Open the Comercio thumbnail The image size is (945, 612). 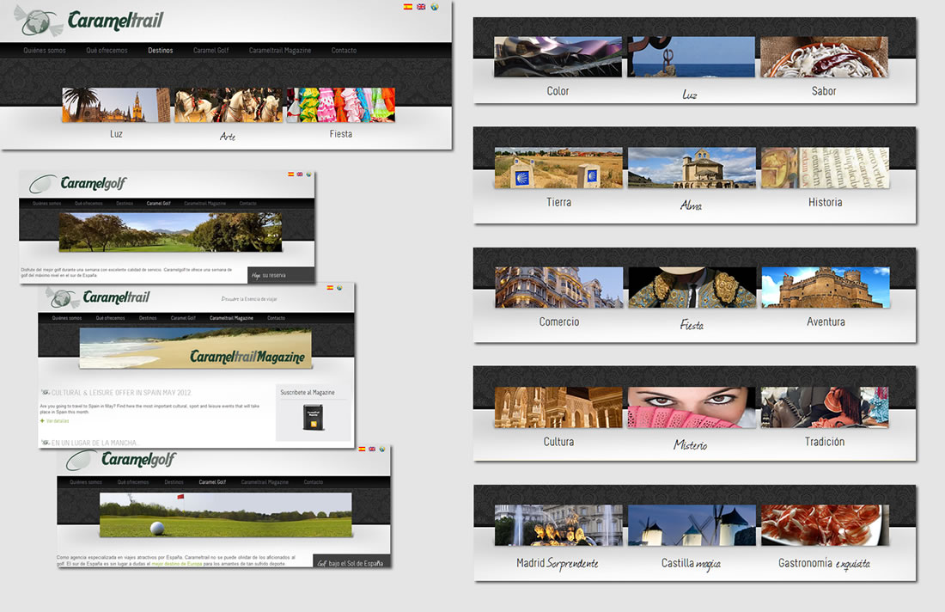coord(559,287)
